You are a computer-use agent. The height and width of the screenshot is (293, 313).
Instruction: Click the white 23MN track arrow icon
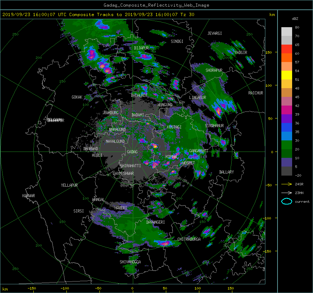pos(287,193)
